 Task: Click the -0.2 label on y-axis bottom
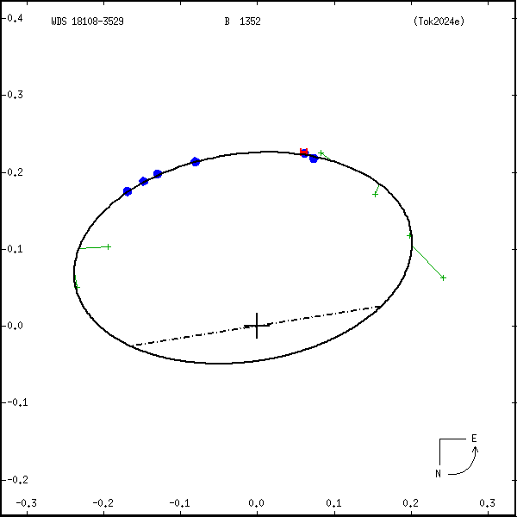click(x=14, y=479)
